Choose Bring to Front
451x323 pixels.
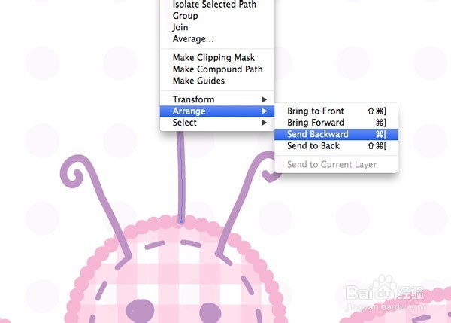[336, 111]
